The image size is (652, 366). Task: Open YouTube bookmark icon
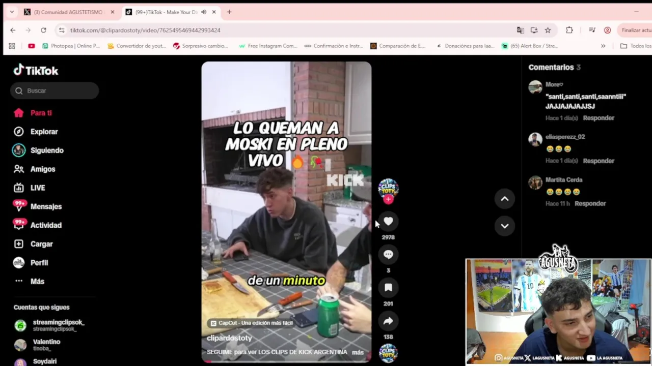pos(32,46)
